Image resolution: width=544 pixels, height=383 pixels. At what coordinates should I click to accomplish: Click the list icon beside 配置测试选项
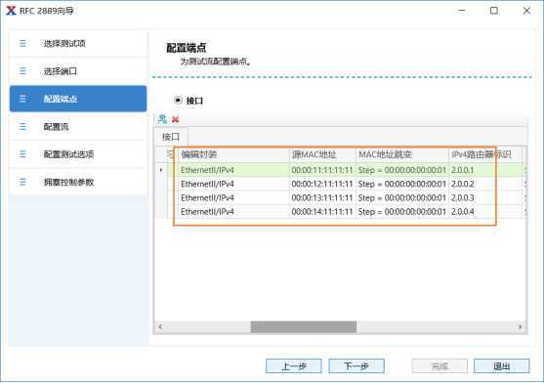point(22,154)
